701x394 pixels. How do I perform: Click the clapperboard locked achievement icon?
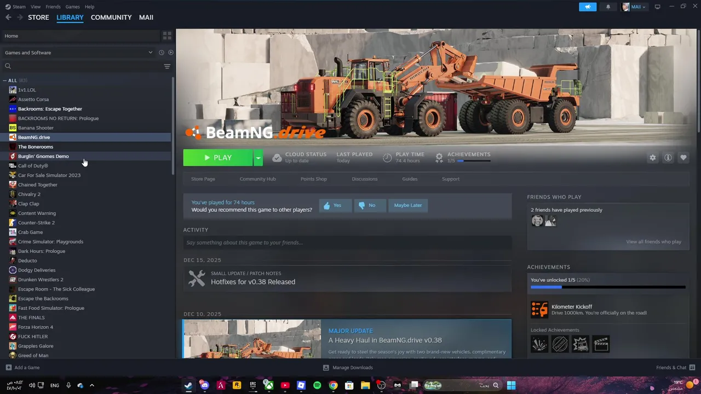pos(601,344)
